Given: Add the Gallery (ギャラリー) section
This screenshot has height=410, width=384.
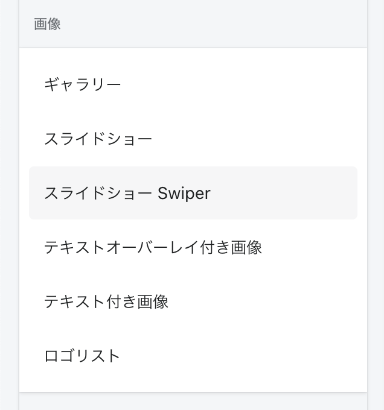Looking at the screenshot, I should click(83, 84).
